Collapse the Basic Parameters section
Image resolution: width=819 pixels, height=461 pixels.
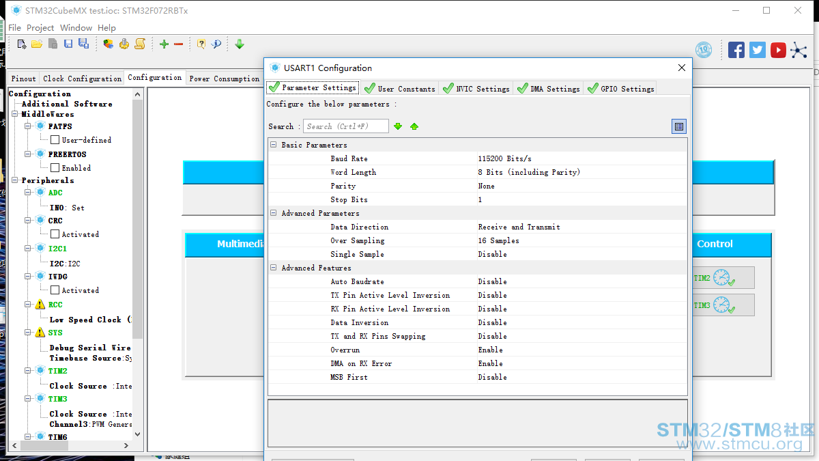tap(274, 145)
